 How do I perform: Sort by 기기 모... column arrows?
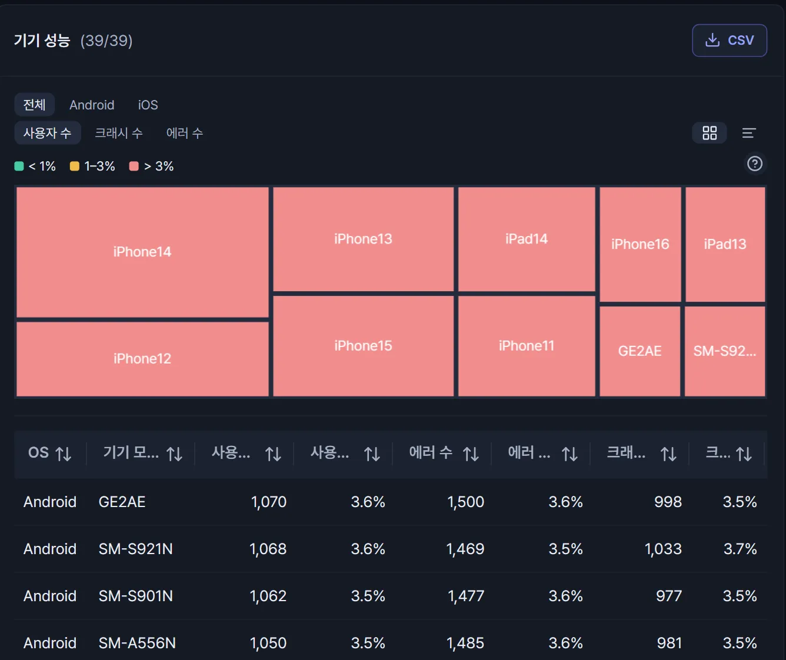tap(174, 454)
